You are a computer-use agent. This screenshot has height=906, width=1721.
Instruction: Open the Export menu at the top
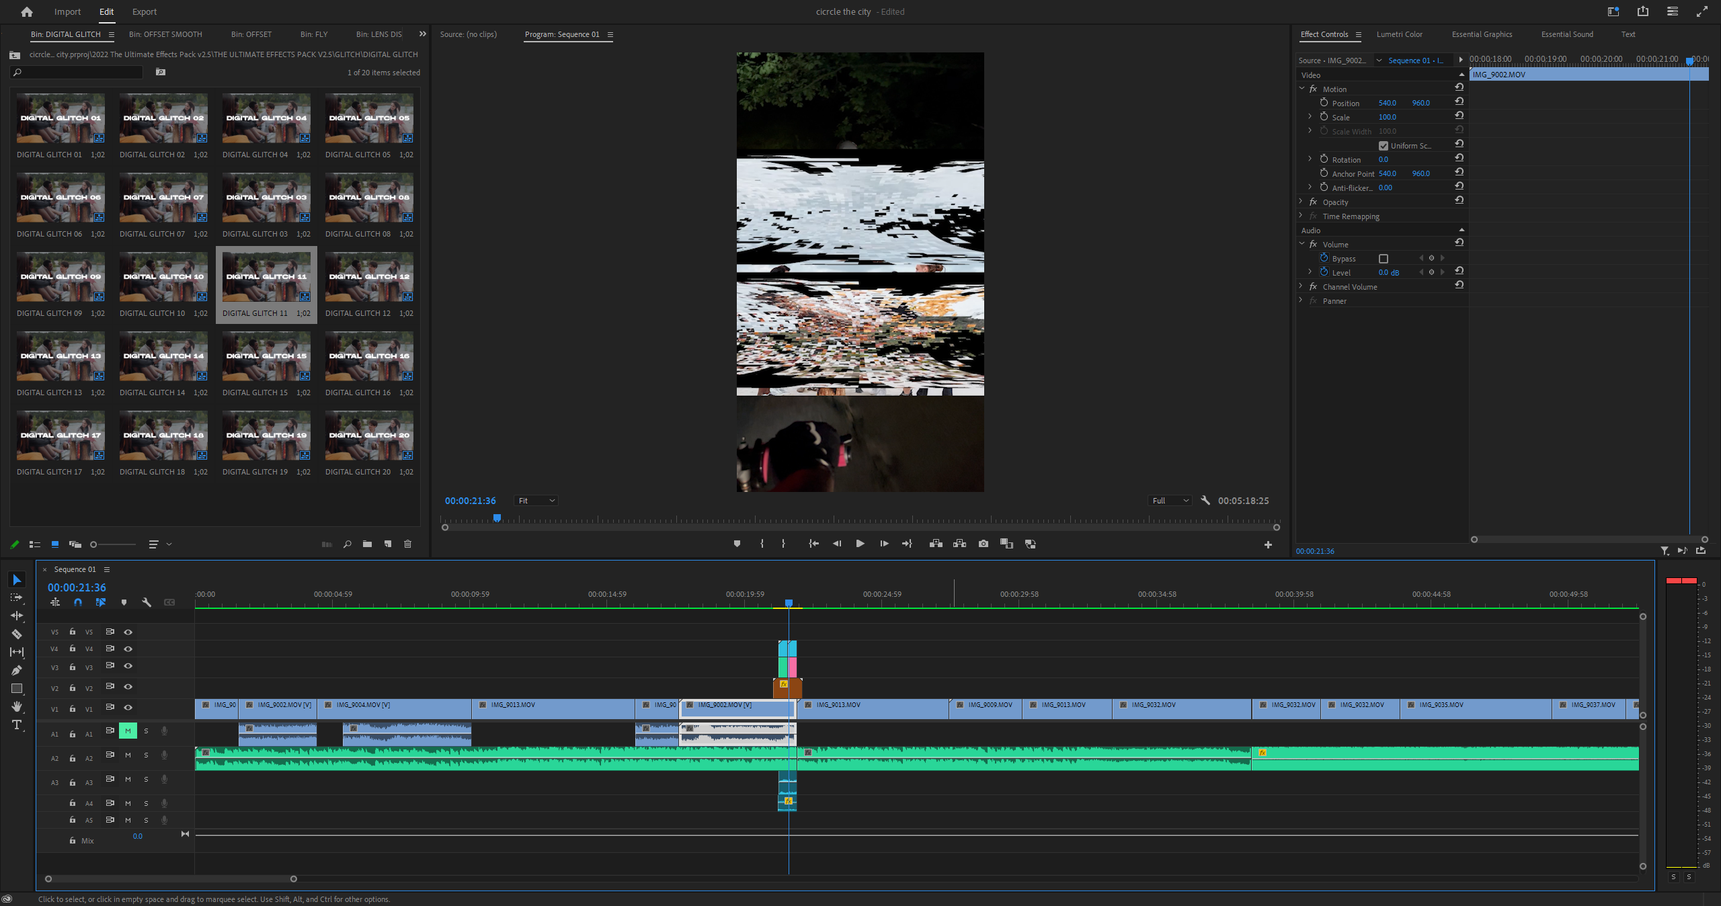pos(144,11)
